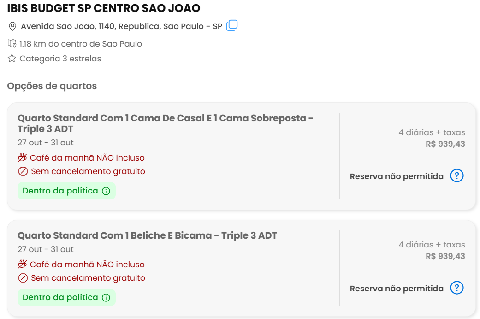
Task: Click the map distance icon
Action: tap(12, 43)
